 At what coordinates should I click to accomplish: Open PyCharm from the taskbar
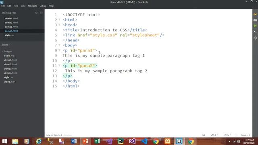click(121, 141)
